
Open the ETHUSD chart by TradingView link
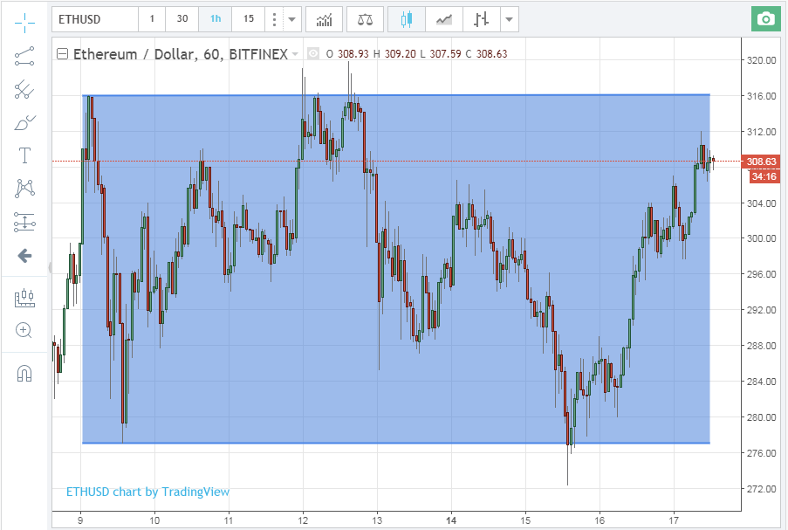click(x=147, y=492)
